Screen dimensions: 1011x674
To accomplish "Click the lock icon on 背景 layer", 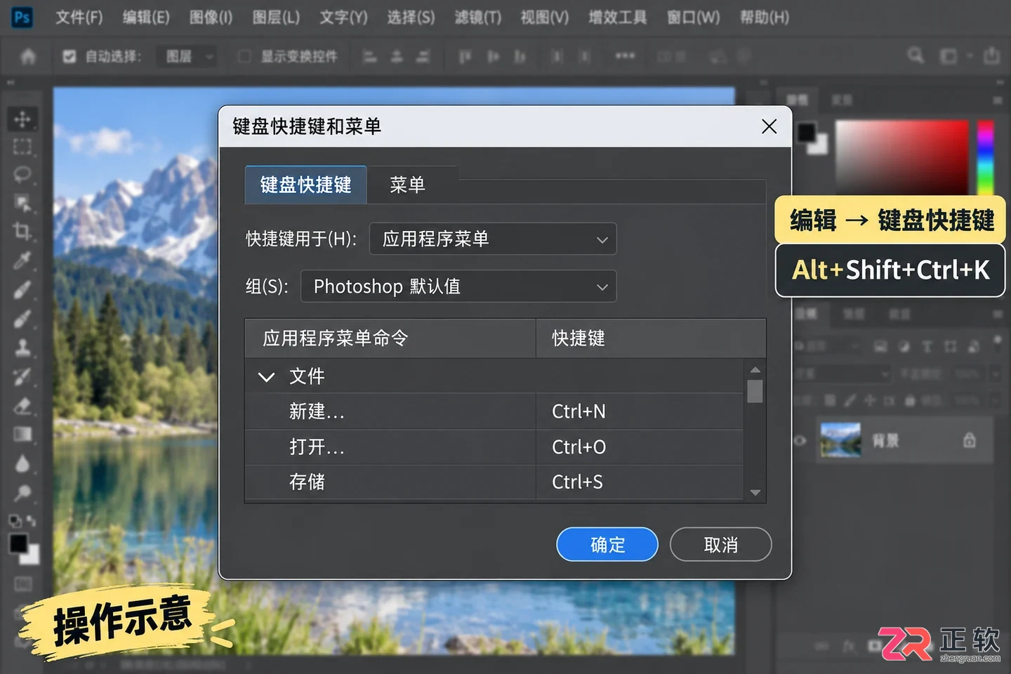I will (x=970, y=440).
